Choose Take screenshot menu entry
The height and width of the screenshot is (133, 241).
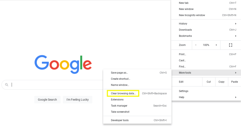pos(120,112)
